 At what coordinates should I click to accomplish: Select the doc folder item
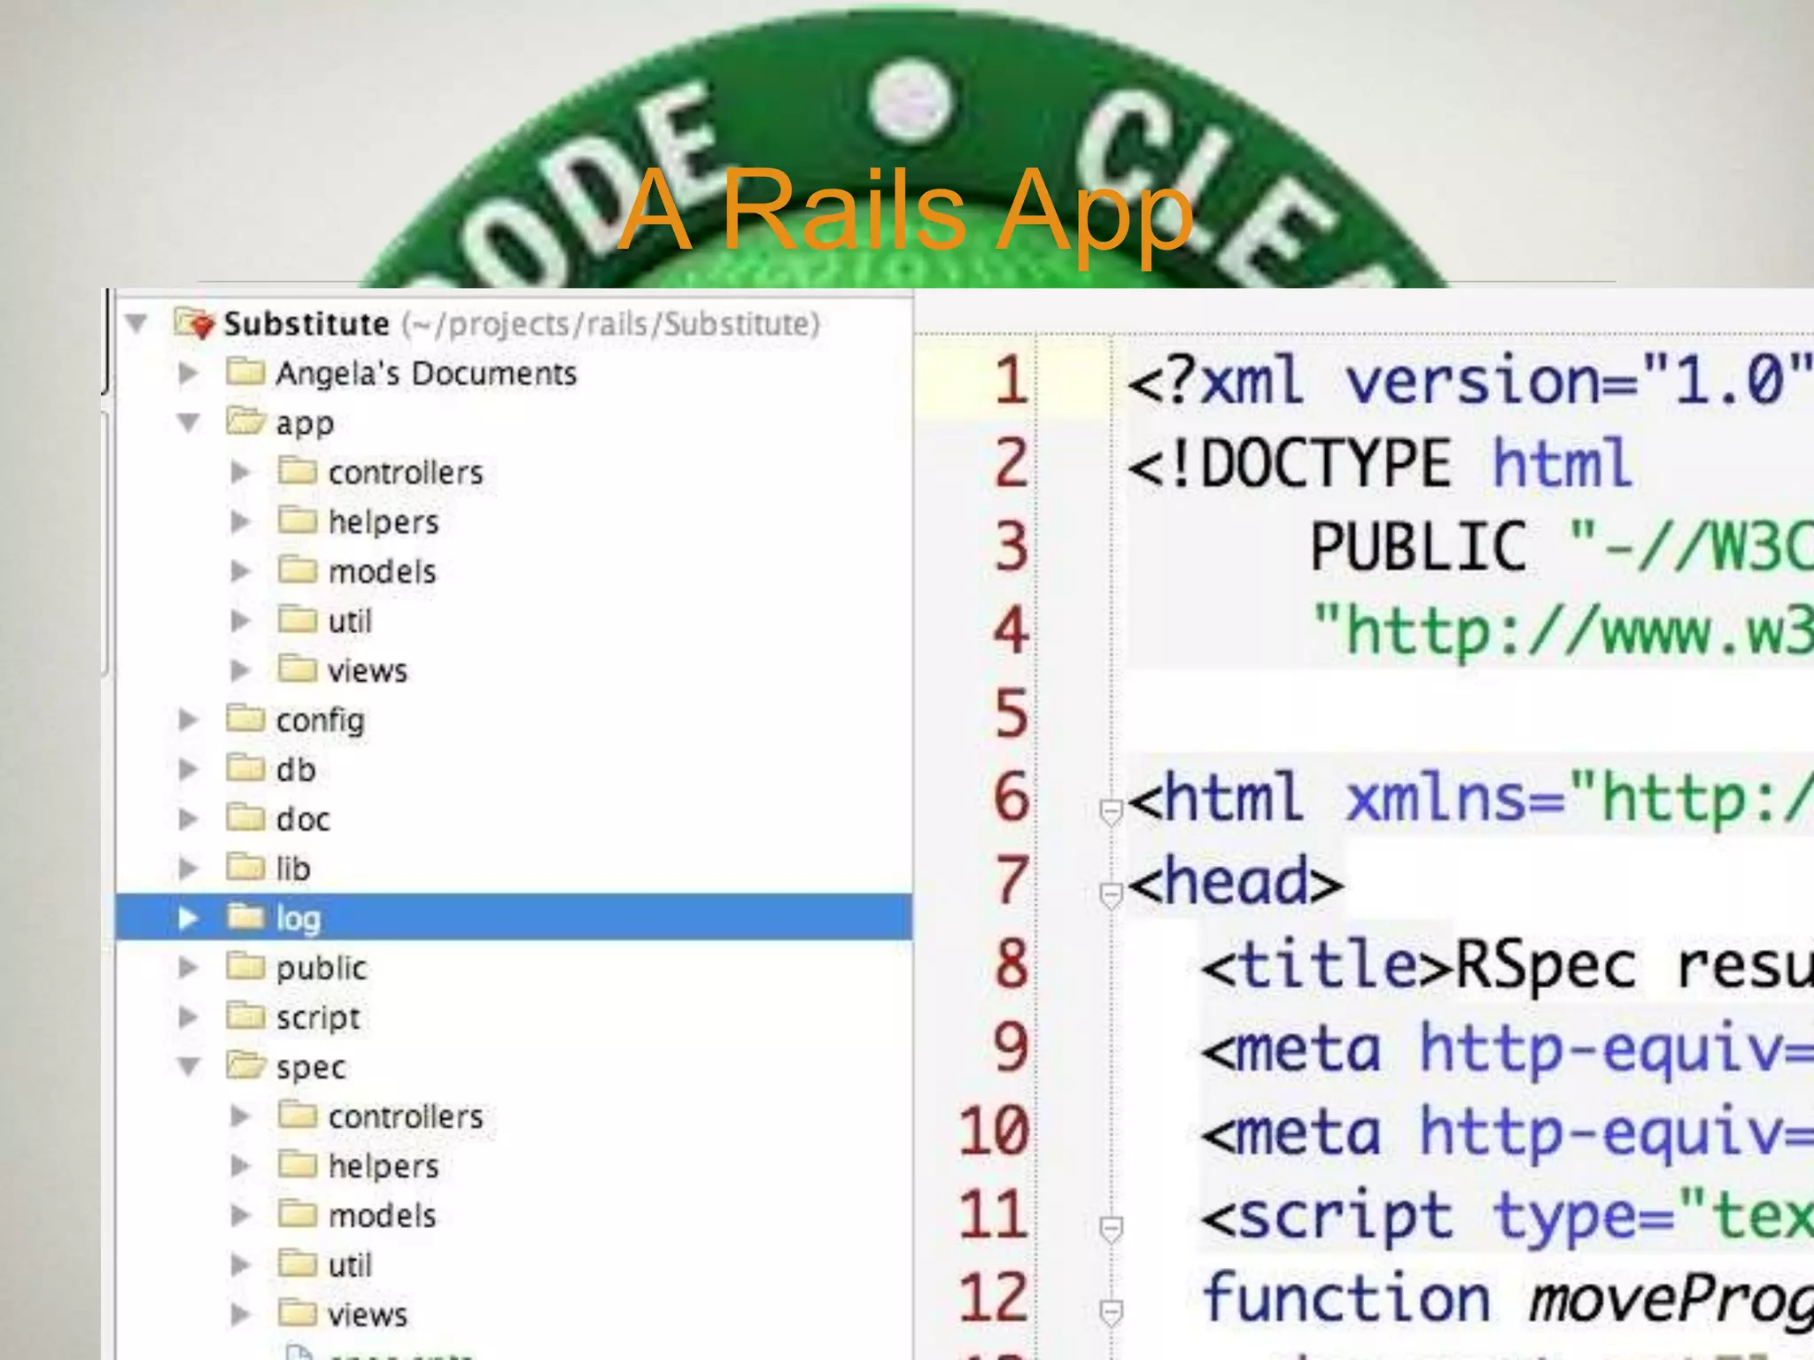tap(303, 818)
